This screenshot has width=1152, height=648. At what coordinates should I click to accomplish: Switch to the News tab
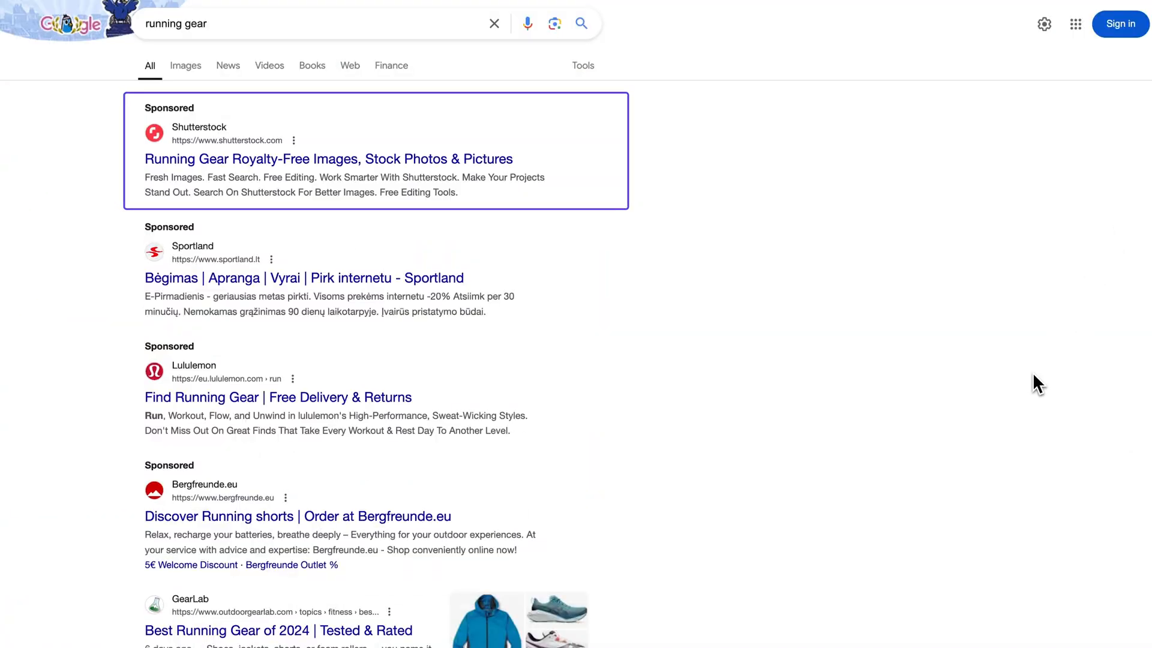(228, 65)
